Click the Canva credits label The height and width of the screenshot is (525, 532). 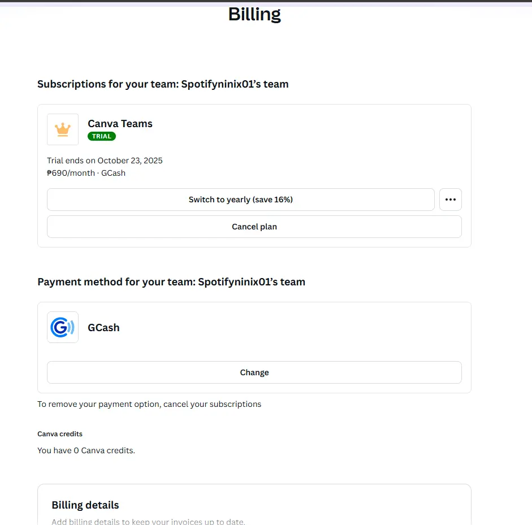[60, 434]
